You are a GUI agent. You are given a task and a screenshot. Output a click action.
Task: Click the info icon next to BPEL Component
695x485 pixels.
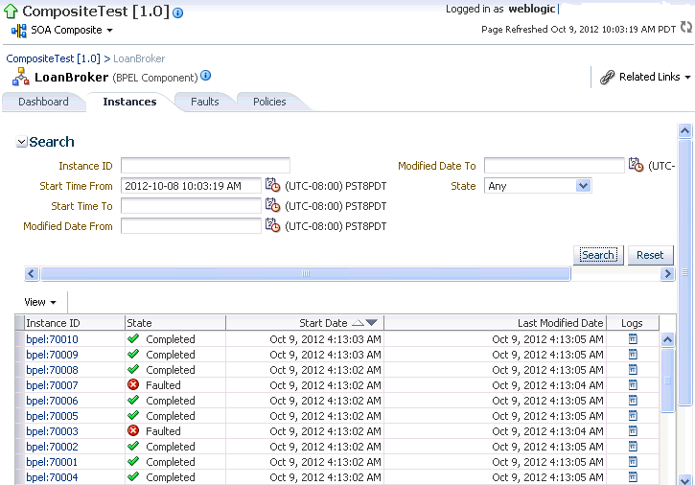[x=206, y=76]
